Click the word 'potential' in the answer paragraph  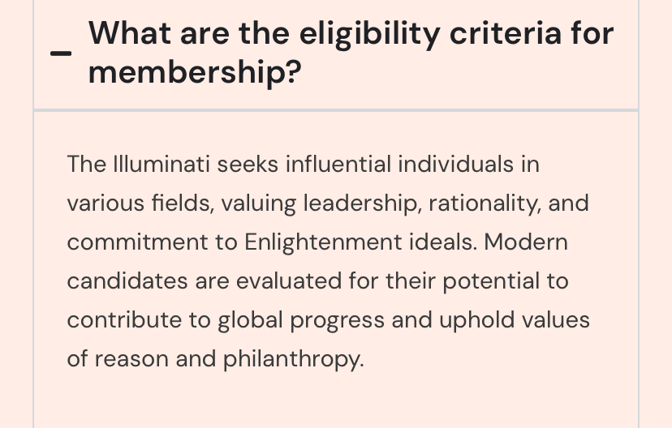[491, 281]
